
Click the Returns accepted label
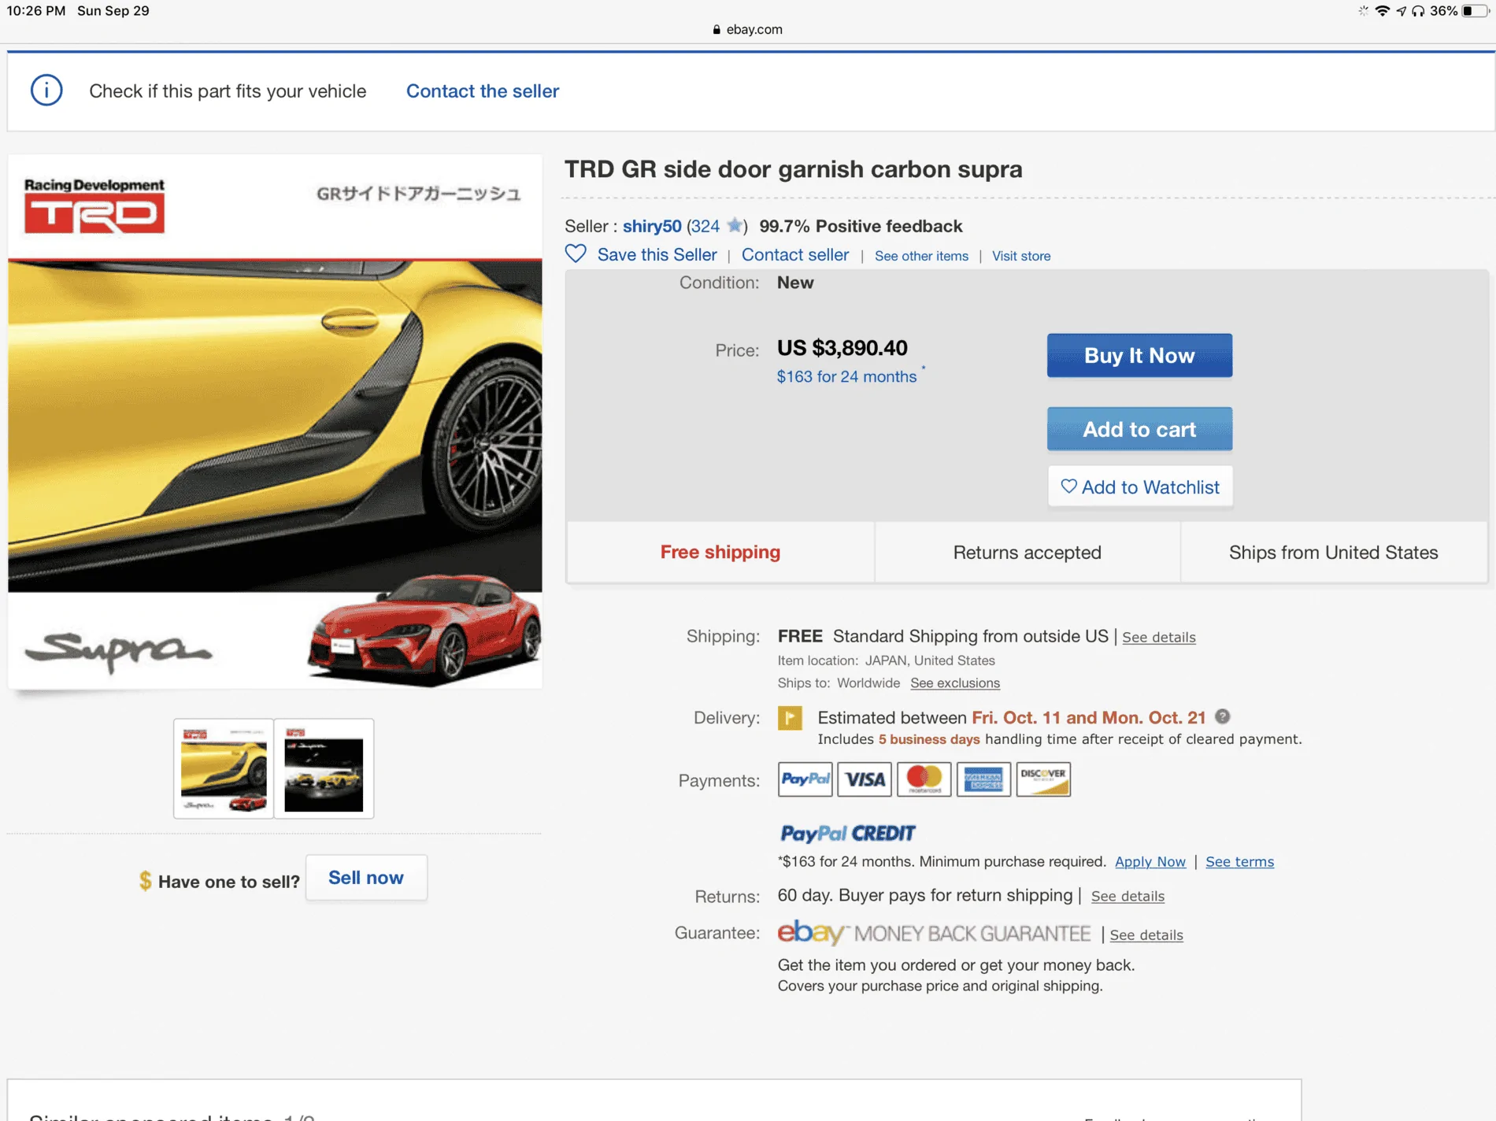click(x=1028, y=553)
